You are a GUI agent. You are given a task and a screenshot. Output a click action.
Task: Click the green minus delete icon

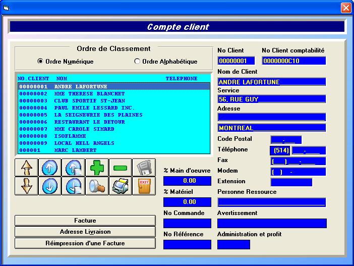(x=120, y=168)
